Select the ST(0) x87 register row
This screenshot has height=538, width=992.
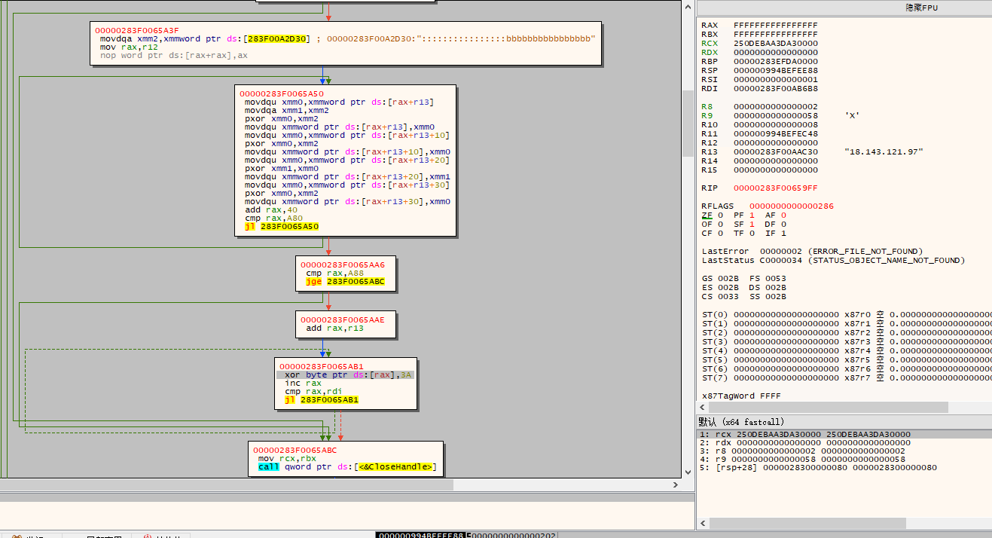coord(846,314)
